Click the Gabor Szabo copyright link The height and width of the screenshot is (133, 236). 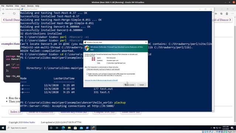(29, 122)
